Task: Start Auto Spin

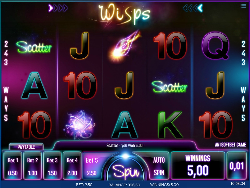Action: (159, 166)
